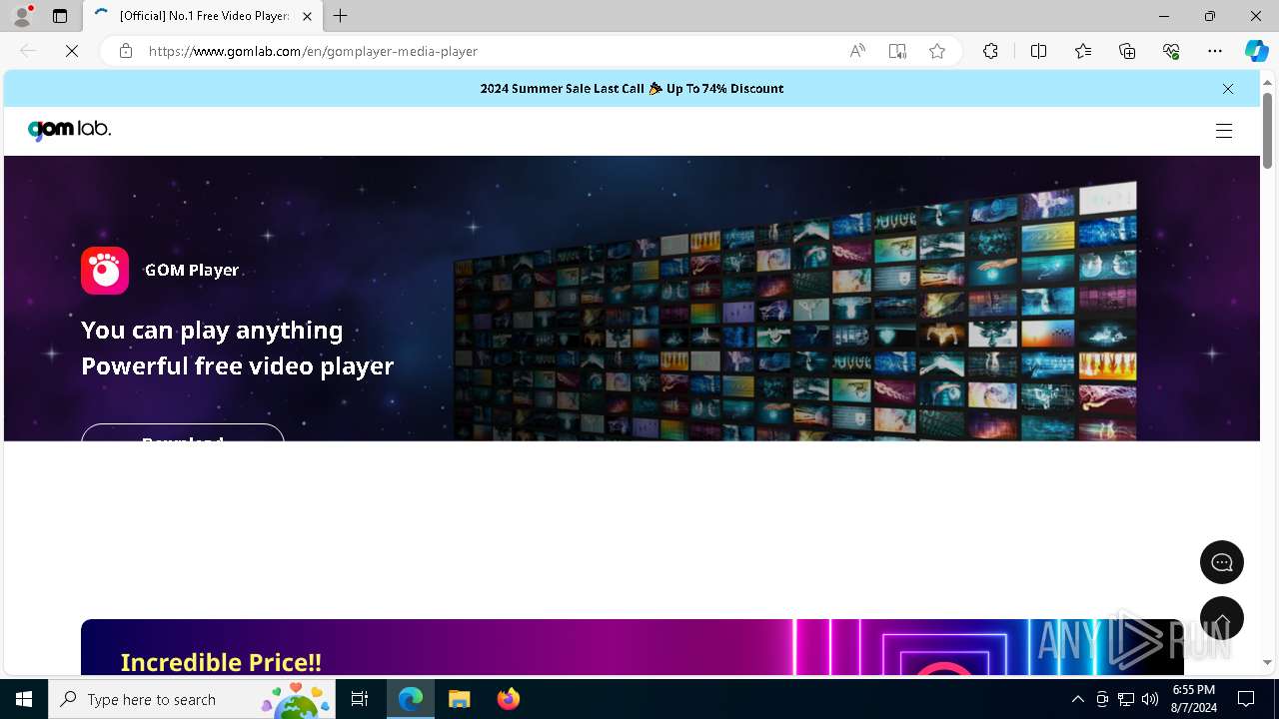Go to GOM Lab home logo
The image size is (1279, 719).
69,130
